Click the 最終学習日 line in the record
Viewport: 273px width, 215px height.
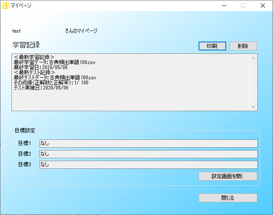click(40, 67)
